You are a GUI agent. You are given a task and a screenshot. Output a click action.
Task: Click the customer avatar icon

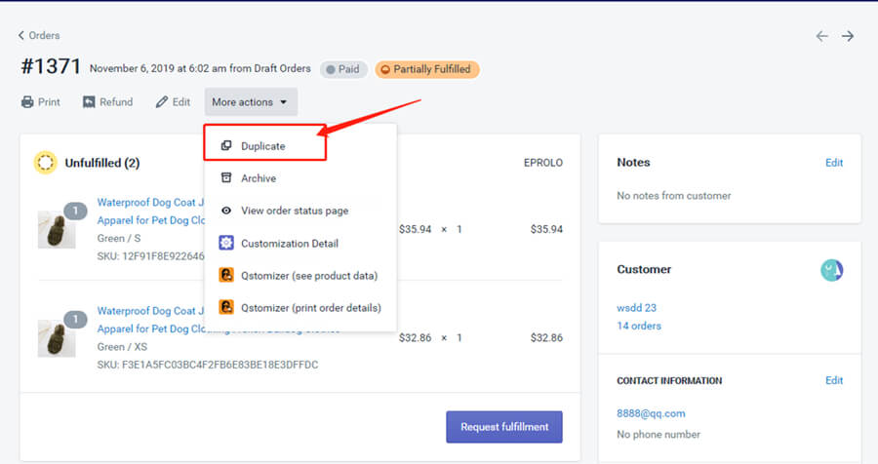[x=831, y=270]
